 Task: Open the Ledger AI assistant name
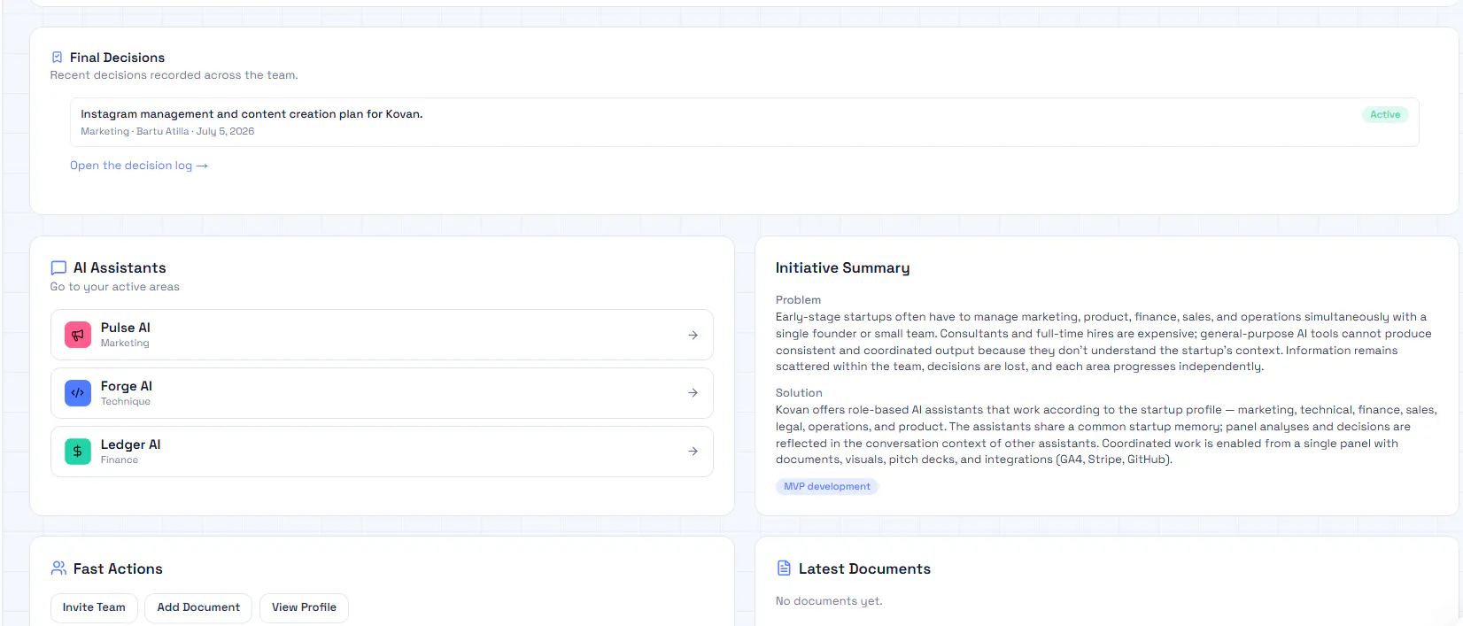click(131, 444)
